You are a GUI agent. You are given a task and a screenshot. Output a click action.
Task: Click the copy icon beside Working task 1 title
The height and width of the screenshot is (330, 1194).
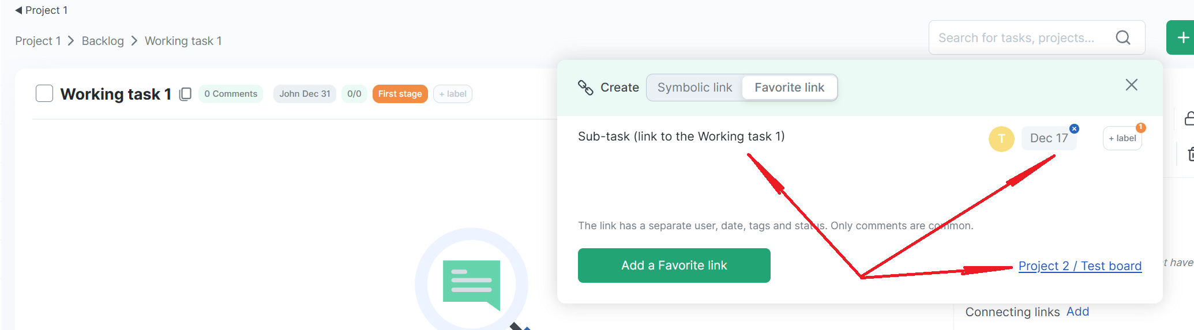pos(185,94)
